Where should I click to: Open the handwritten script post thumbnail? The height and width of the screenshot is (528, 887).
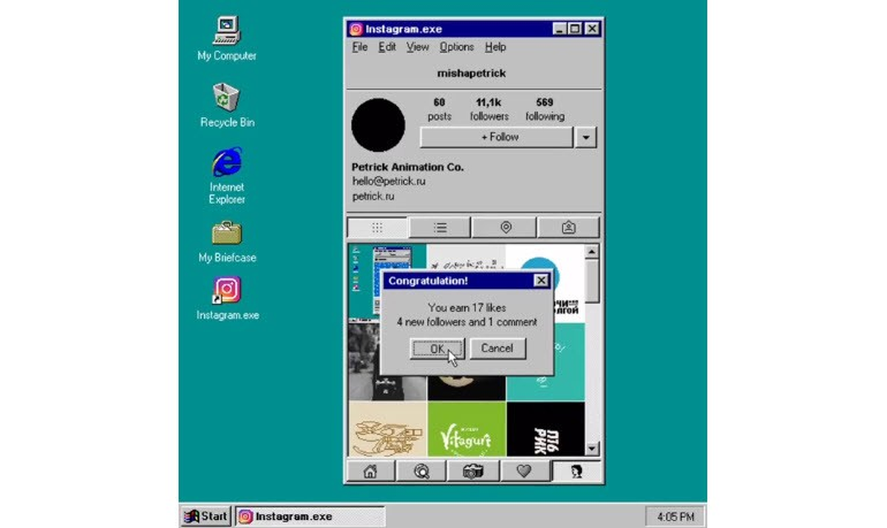[466, 258]
